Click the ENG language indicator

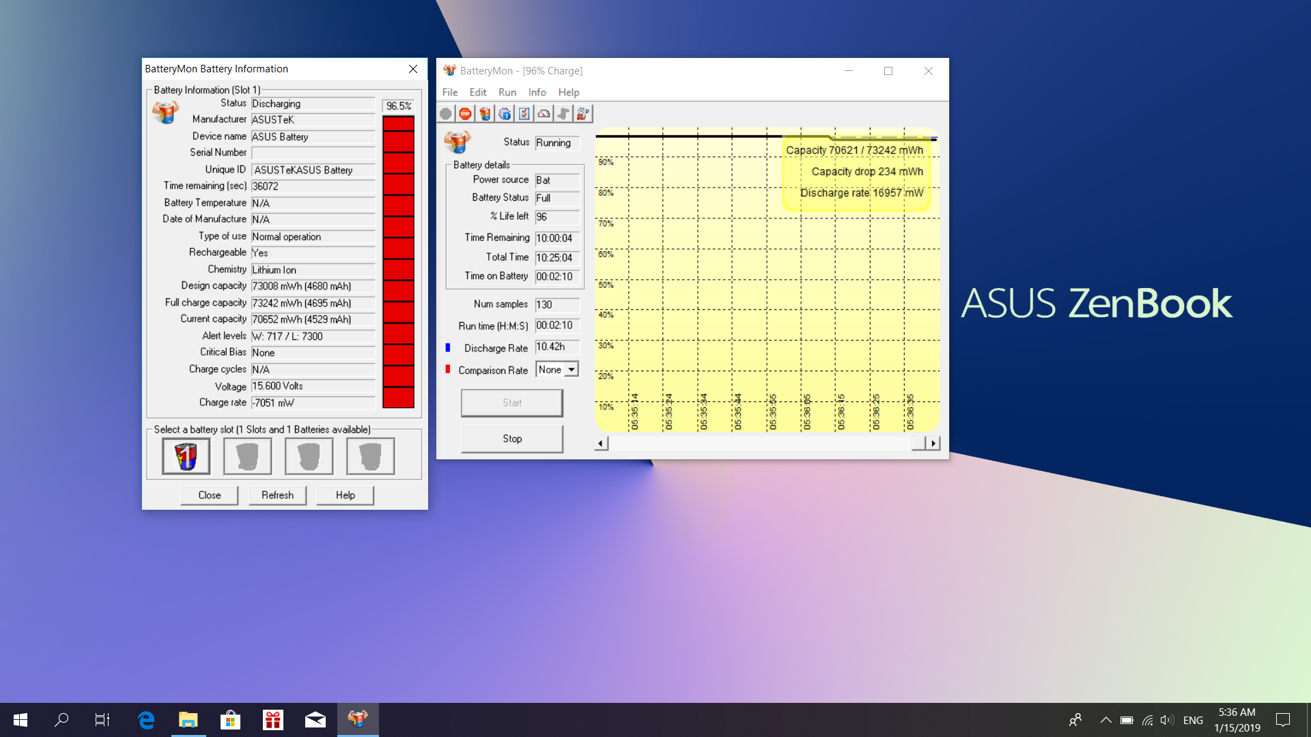tap(1193, 720)
